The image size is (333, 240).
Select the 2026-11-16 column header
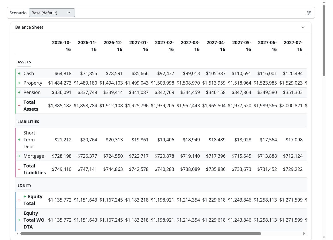pyautogui.click(x=87, y=46)
